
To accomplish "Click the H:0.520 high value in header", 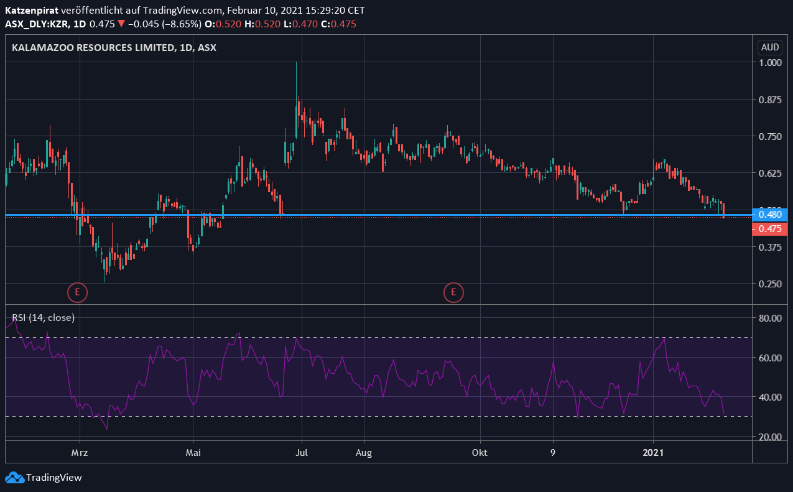I will (264, 24).
